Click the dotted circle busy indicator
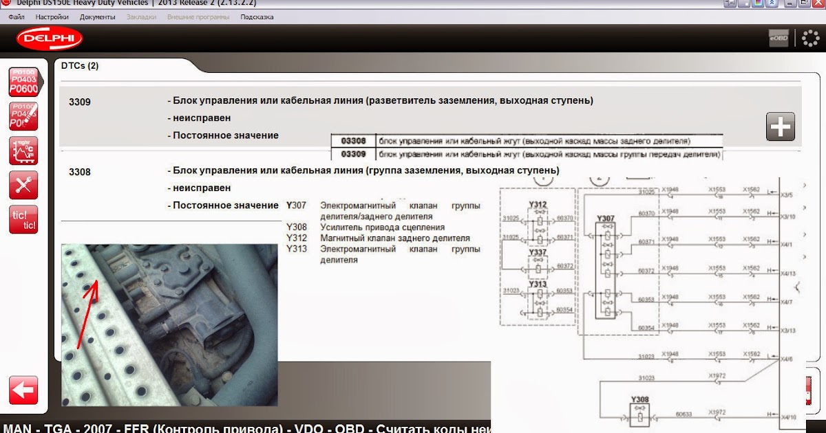Screen dimensions: 826x433 coord(810,38)
